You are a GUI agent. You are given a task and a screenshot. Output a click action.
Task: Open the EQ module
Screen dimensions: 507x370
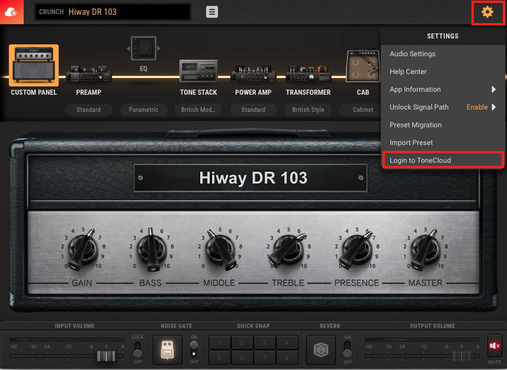point(143,49)
